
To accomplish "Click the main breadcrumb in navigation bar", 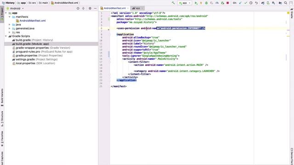I will click(43, 3).
